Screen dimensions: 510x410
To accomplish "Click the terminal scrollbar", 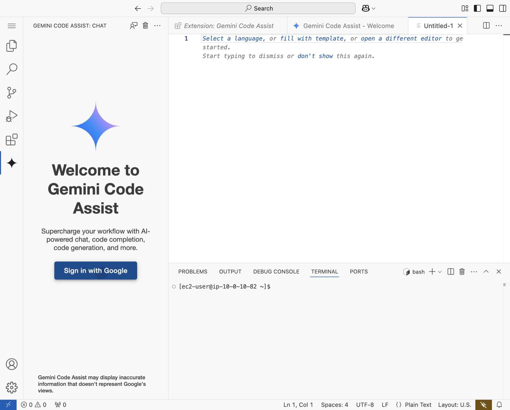I will click(x=504, y=285).
